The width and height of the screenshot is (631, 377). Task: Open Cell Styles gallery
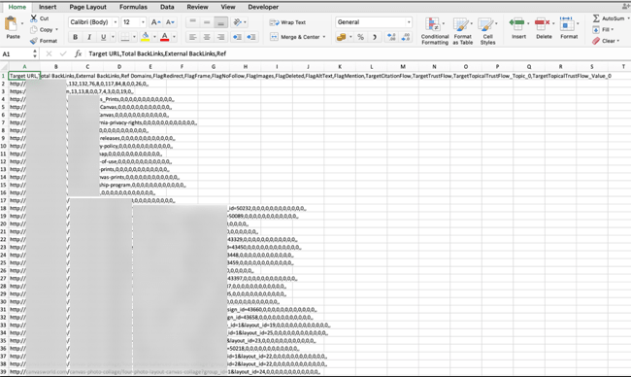point(487,31)
